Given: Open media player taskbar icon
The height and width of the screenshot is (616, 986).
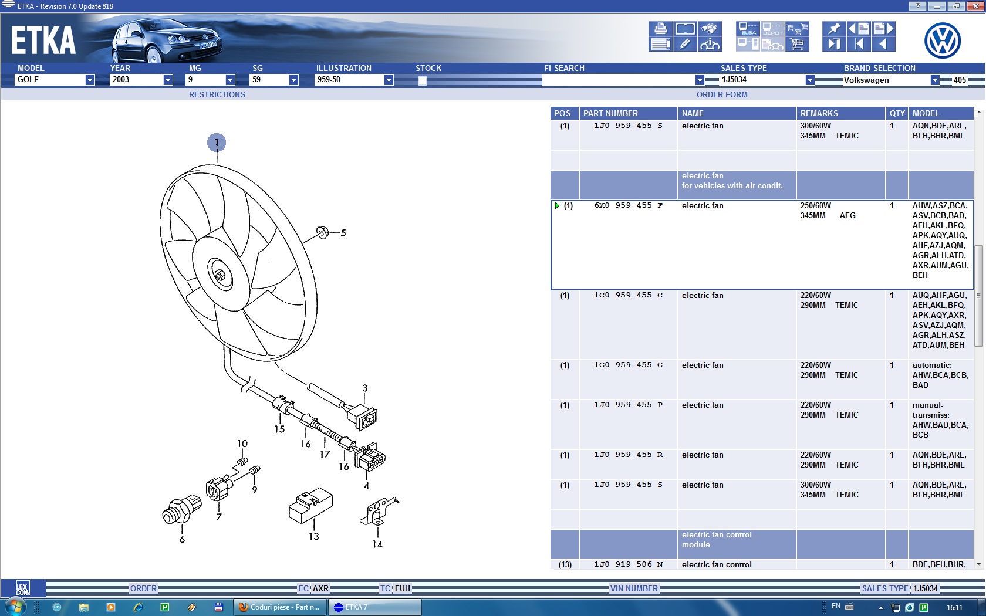Looking at the screenshot, I should [111, 607].
